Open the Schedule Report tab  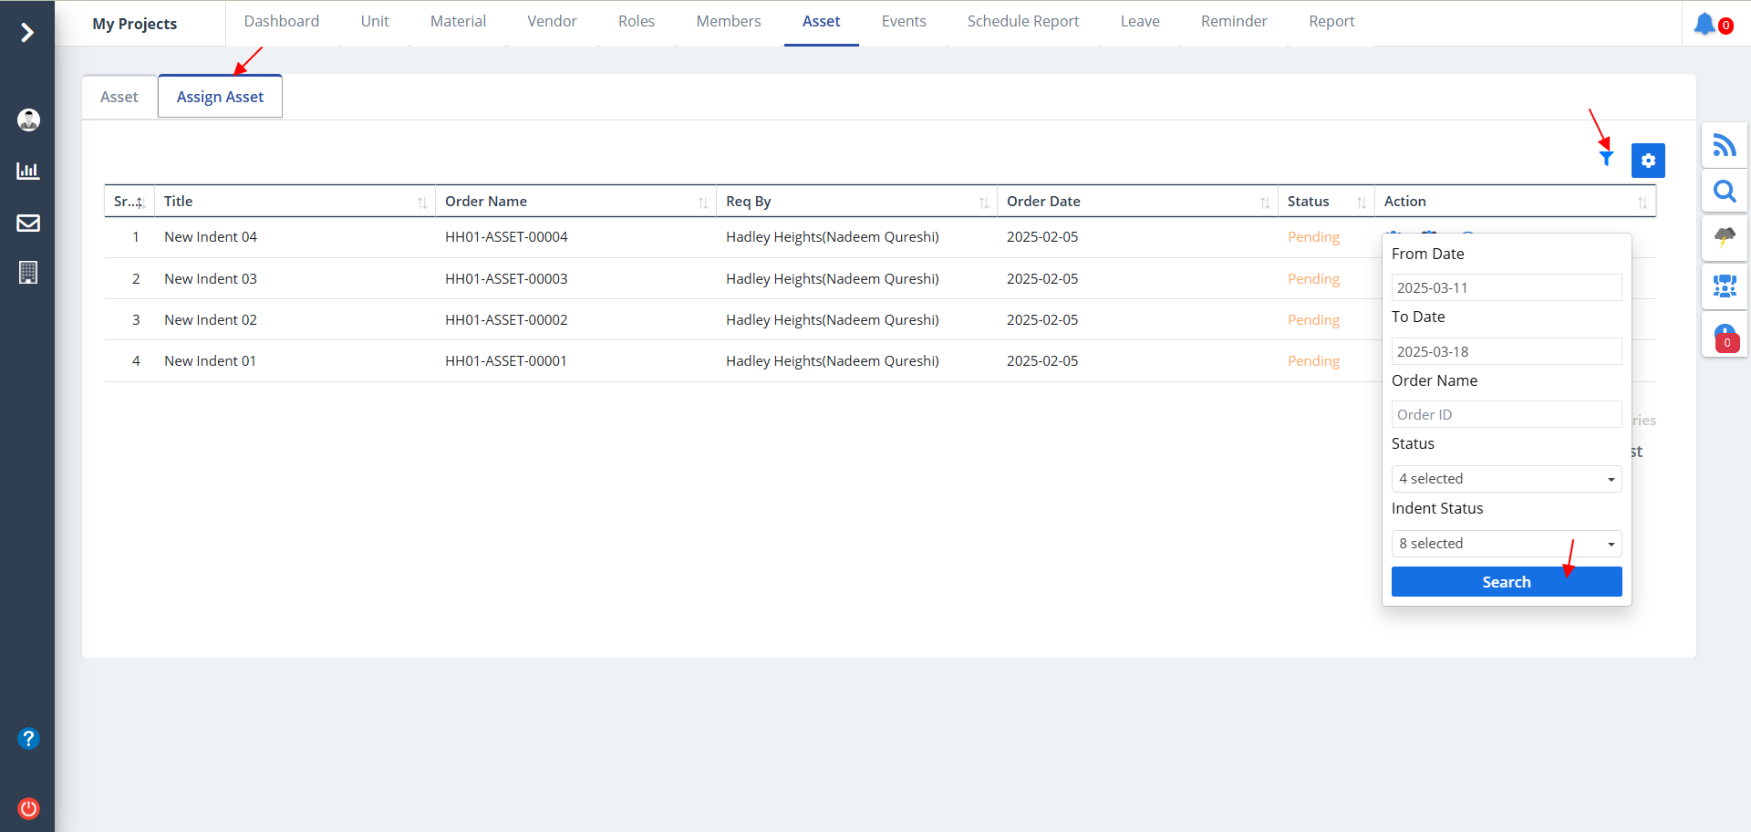pyautogui.click(x=1022, y=21)
